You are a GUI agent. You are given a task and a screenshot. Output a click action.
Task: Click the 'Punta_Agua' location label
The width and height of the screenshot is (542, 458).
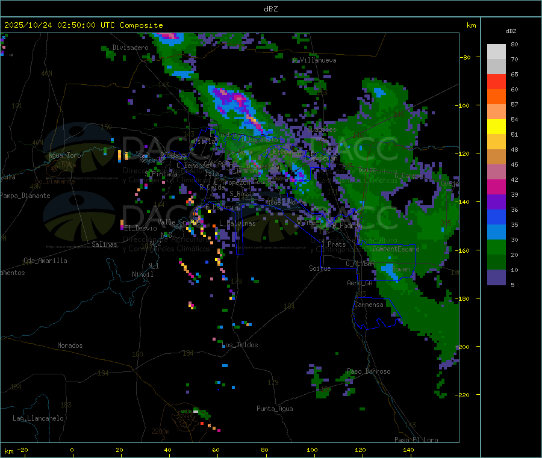coord(275,409)
